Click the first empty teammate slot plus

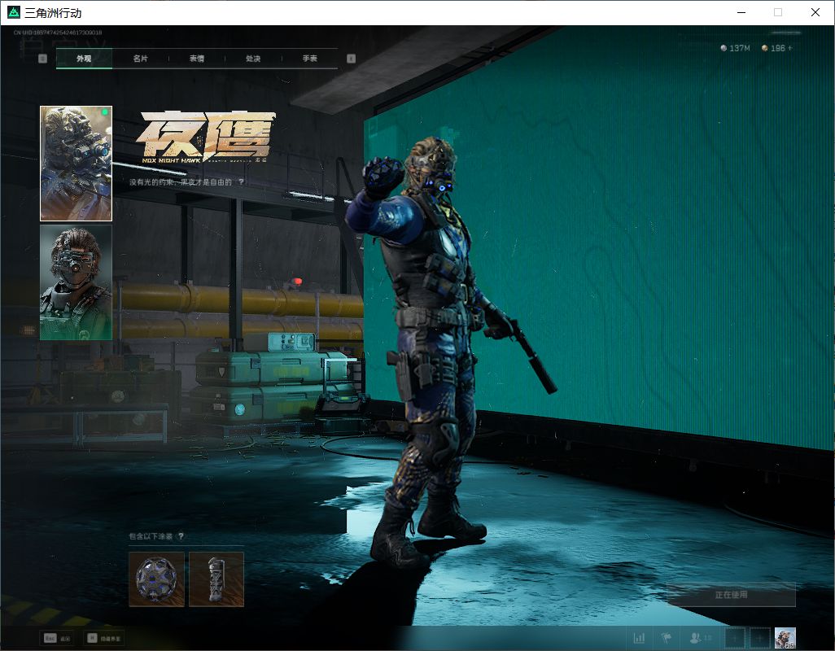[x=735, y=638]
